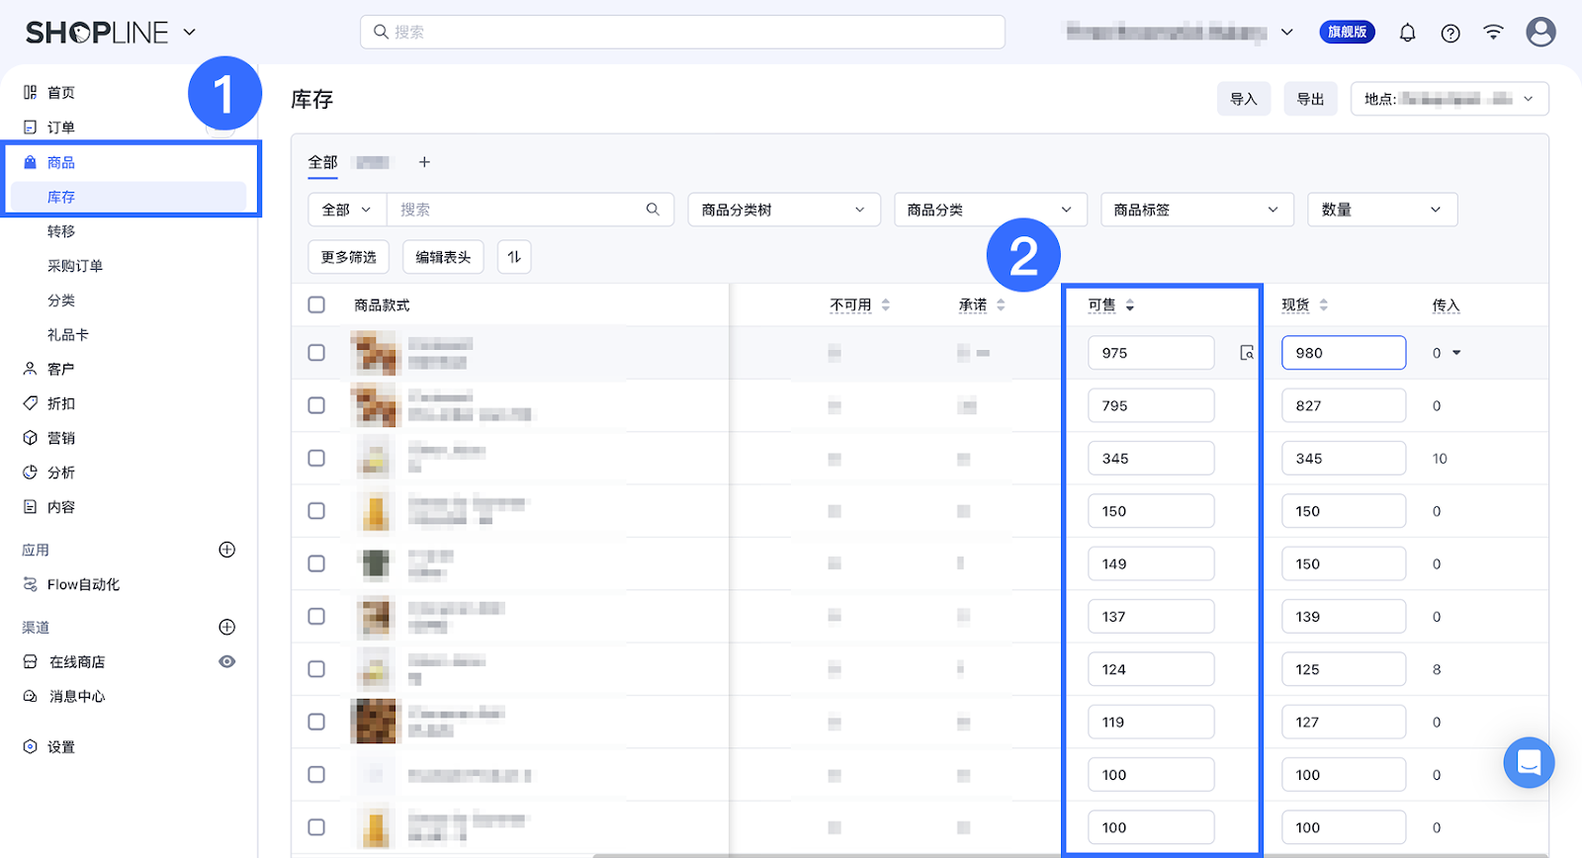
Task: Open the 商品标签 filter dropdown
Action: pos(1196,210)
